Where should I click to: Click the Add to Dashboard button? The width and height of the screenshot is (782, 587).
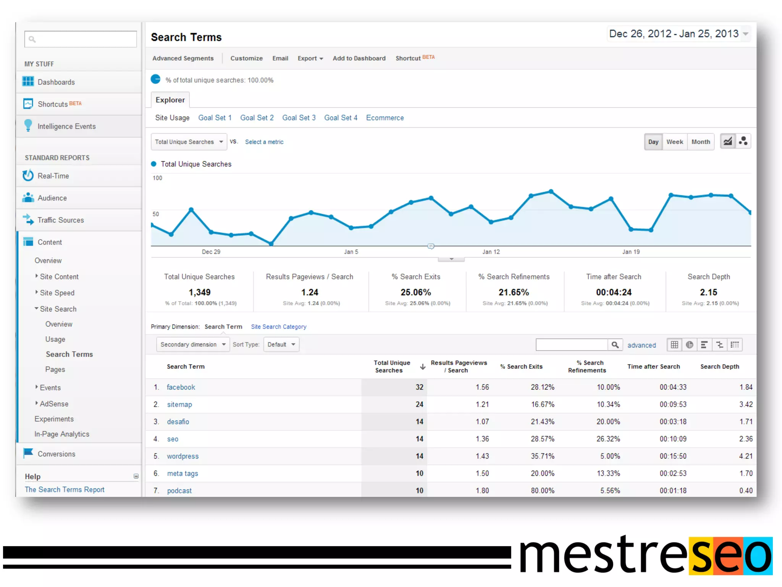(359, 58)
